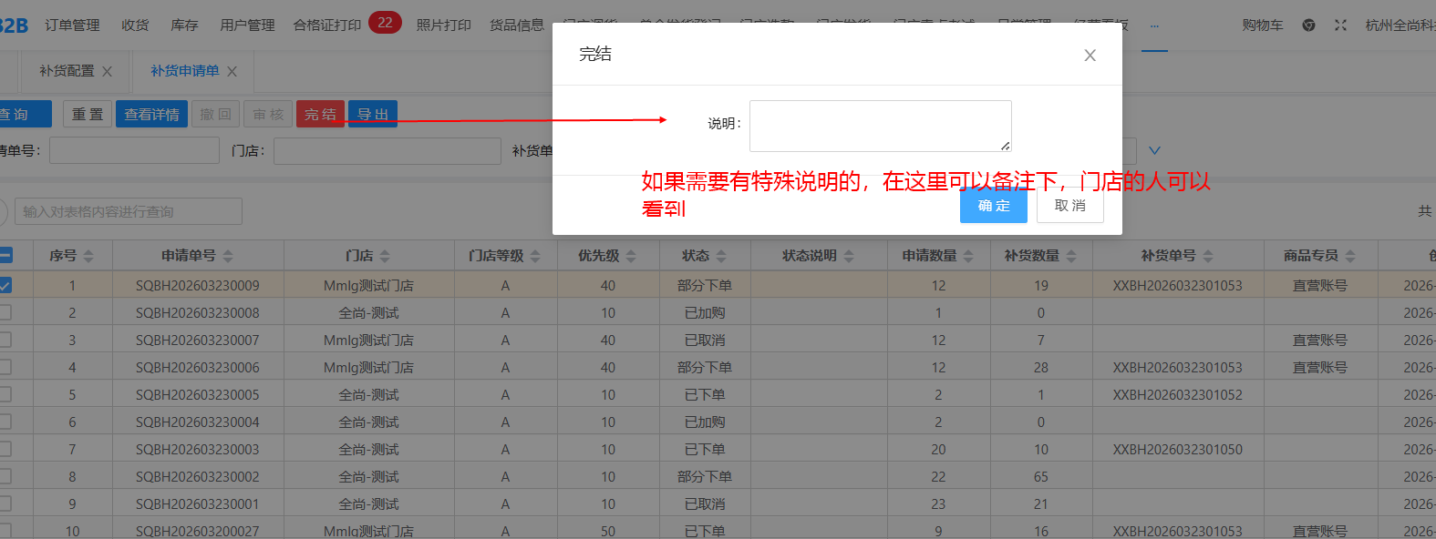Close the 补货申请单 tab using its X
This screenshot has height=539, width=1436.
(x=232, y=72)
